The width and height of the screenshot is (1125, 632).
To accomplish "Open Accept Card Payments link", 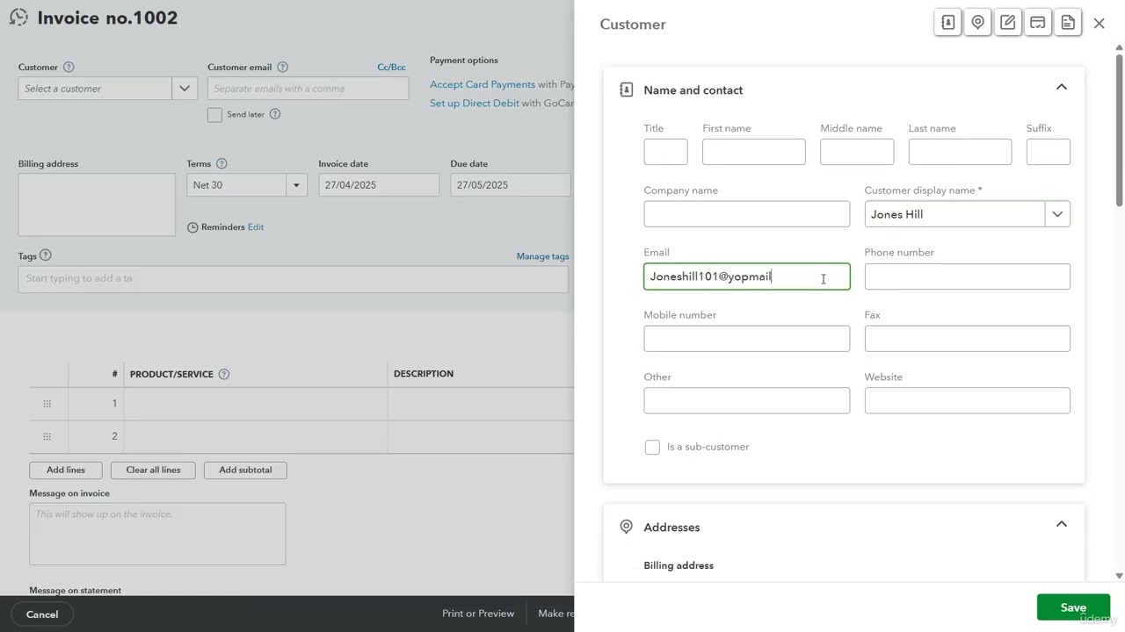I will (x=483, y=84).
